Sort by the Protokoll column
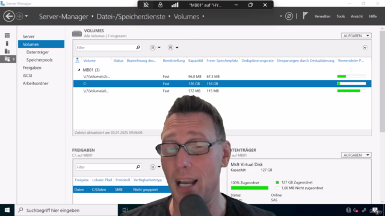 click(123, 180)
